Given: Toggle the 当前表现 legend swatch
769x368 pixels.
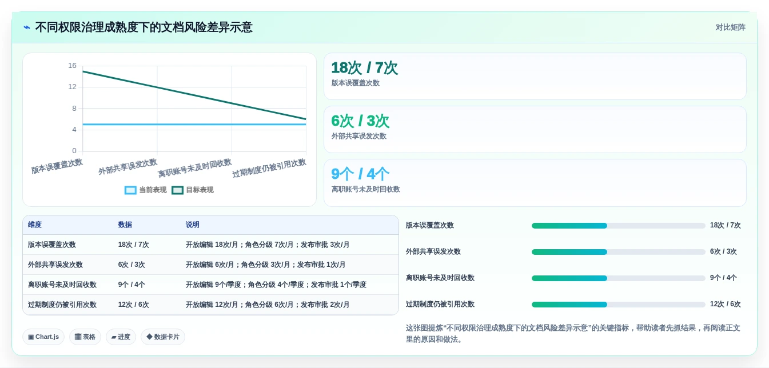Looking at the screenshot, I should point(130,190).
